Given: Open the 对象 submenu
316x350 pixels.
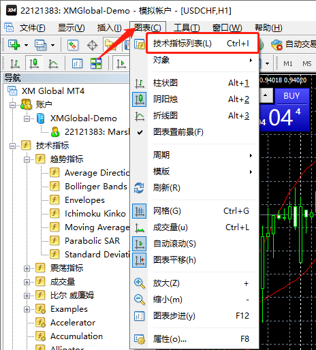Looking at the screenshot, I should click(195, 60).
